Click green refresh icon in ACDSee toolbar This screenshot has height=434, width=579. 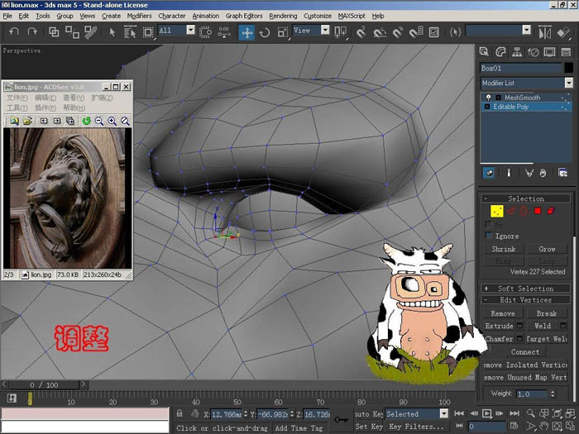point(86,121)
